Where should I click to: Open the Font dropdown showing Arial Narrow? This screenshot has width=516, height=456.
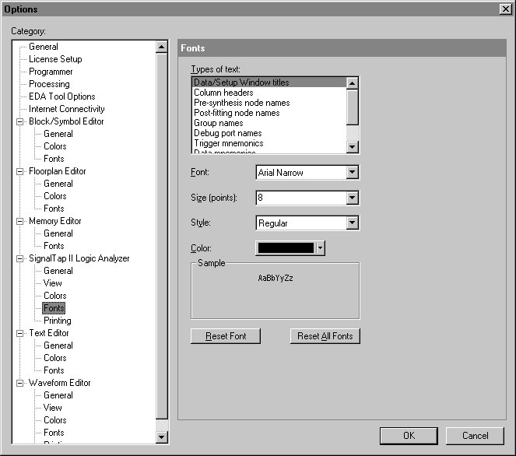point(352,173)
